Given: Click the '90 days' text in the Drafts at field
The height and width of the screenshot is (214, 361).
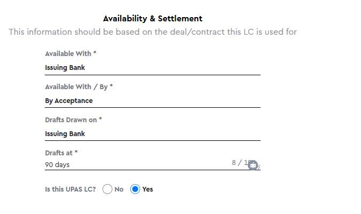Looking at the screenshot, I should (x=57, y=165).
